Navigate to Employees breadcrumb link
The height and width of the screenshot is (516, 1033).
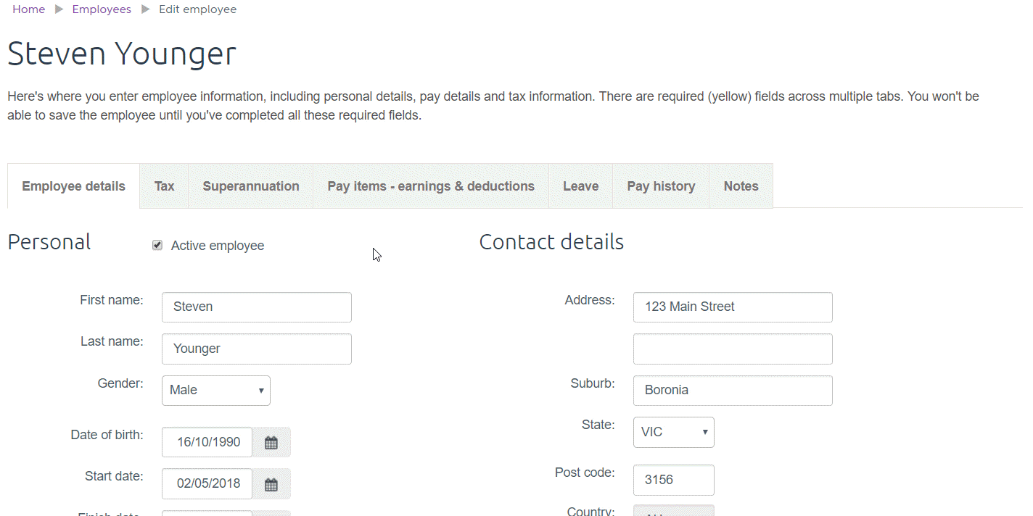pos(102,9)
